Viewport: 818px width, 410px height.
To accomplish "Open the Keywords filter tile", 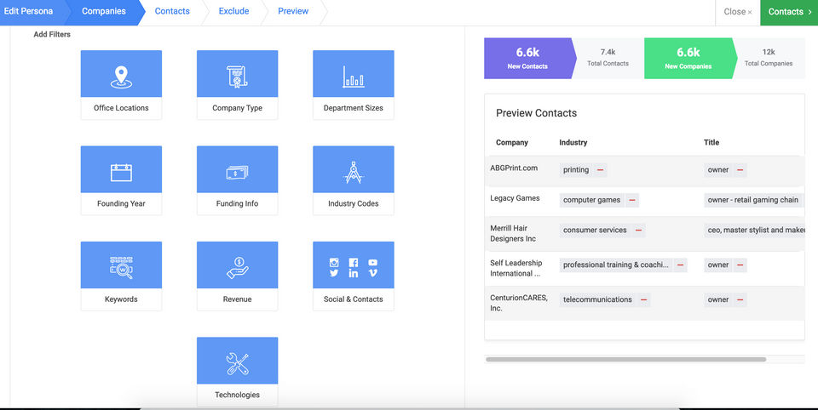I will click(x=121, y=276).
